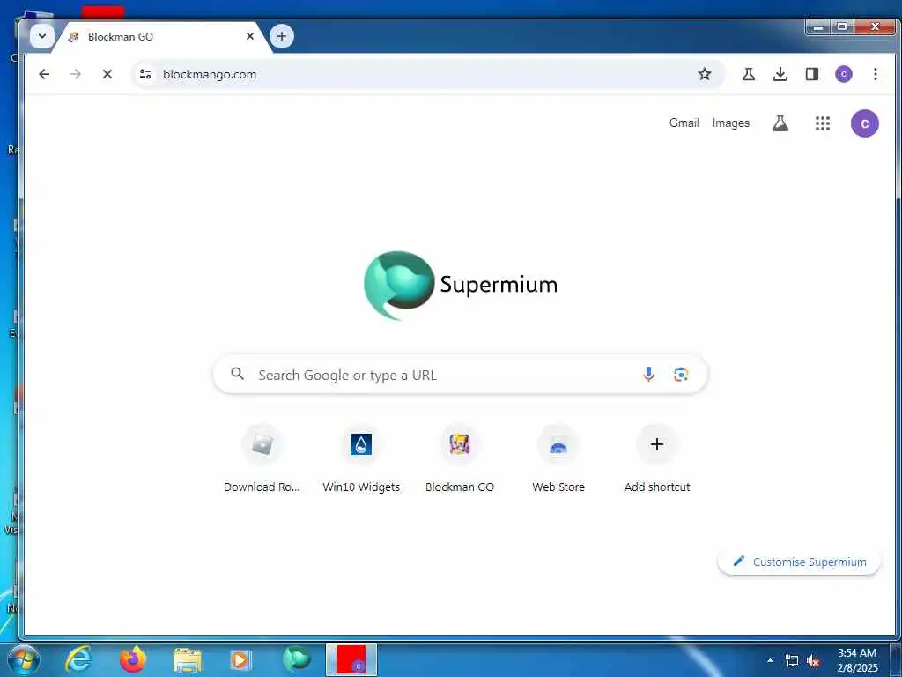Screen dimensions: 902x677
Task: Select the Blockman GO tab
Action: (x=161, y=37)
